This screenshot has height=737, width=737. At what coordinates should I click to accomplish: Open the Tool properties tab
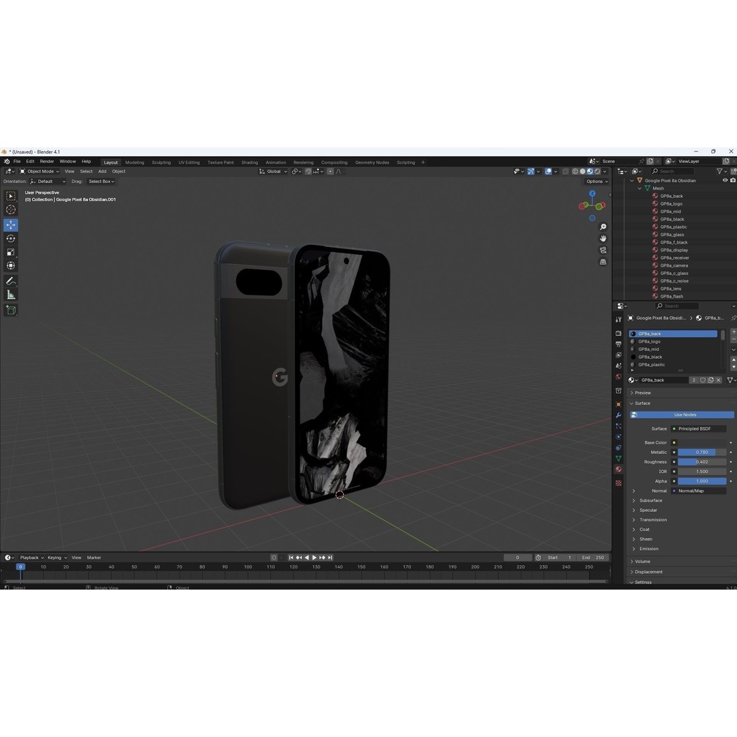(618, 319)
